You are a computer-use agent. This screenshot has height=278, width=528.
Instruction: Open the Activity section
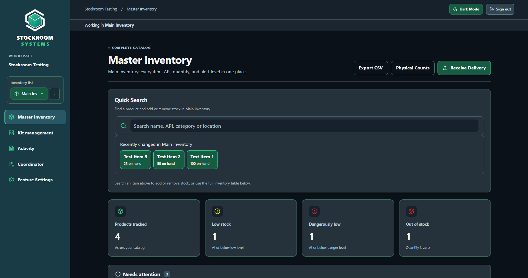[35, 148]
